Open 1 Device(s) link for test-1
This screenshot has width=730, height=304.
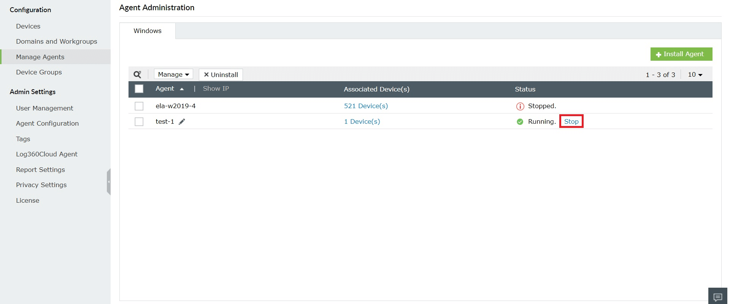click(362, 121)
